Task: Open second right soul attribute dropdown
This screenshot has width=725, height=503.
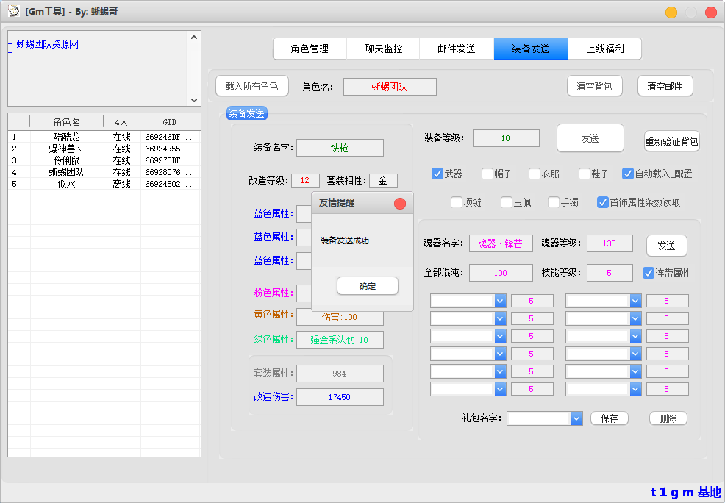Action: (636, 318)
